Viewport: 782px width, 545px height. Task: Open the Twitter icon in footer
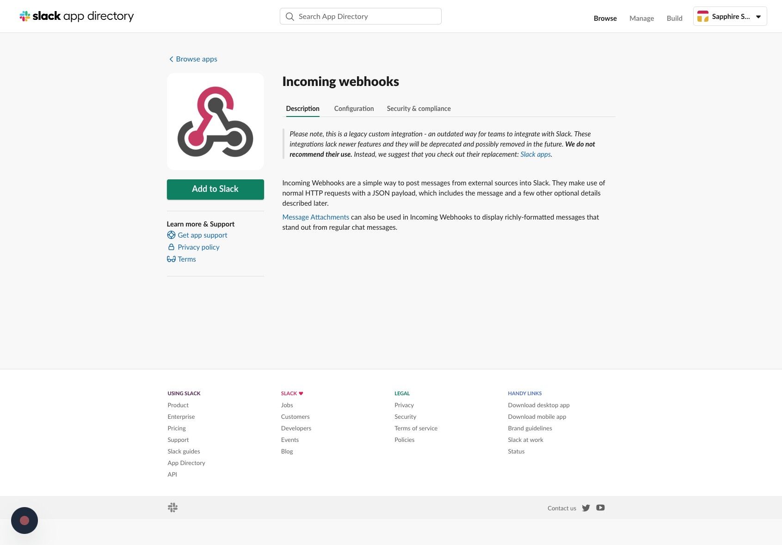pos(586,508)
